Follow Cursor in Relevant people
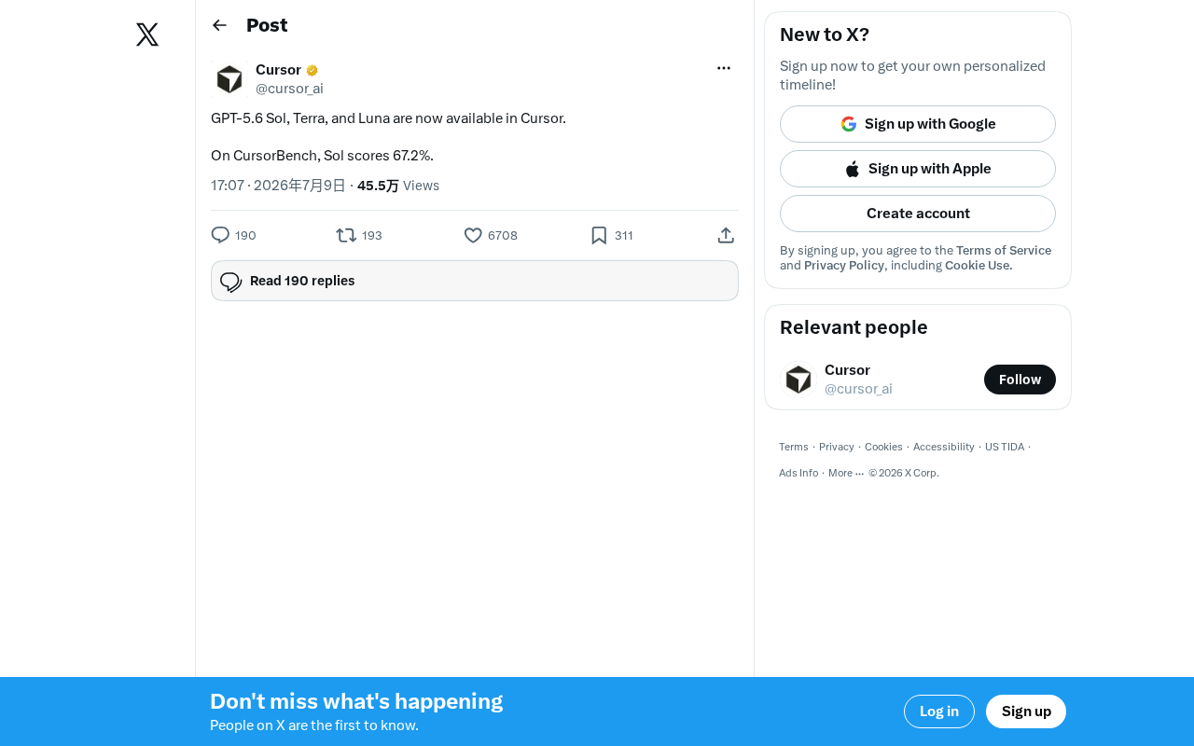The width and height of the screenshot is (1194, 746). (1020, 380)
